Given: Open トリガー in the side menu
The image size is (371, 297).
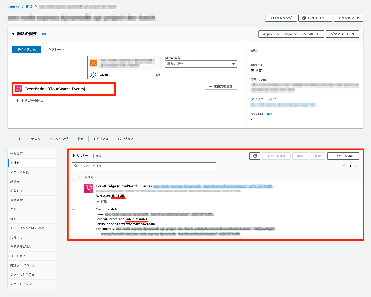Looking at the screenshot, I should (32, 163).
